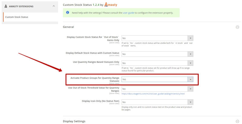The height and width of the screenshot is (124, 242).
Task: Click hint text about displaying only icon
Action: (x=157, y=108)
